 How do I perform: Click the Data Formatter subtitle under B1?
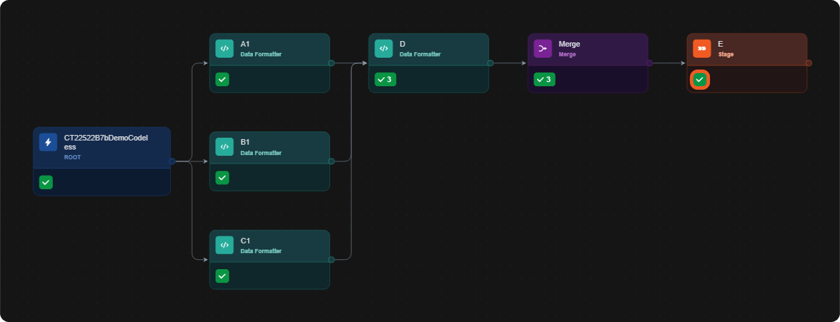(261, 152)
